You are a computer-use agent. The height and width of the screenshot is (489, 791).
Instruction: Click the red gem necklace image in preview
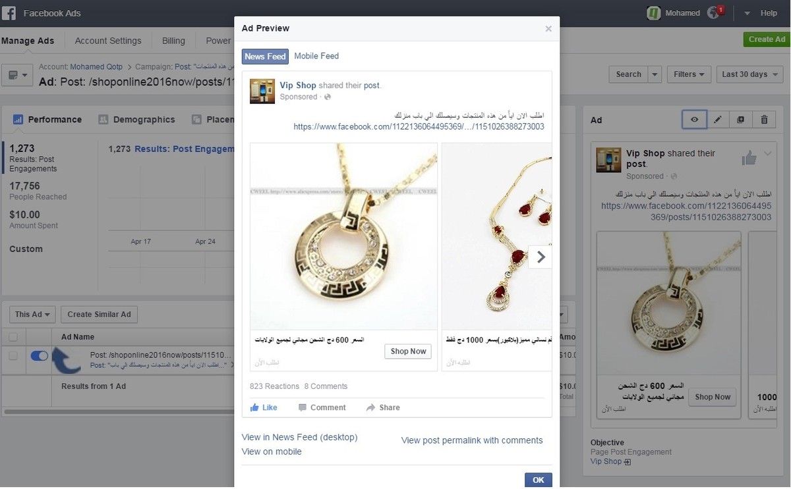(496, 236)
